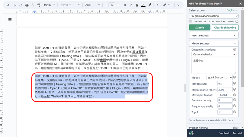Click the green Submit button
244x137 pixels.
[x=200, y=28]
